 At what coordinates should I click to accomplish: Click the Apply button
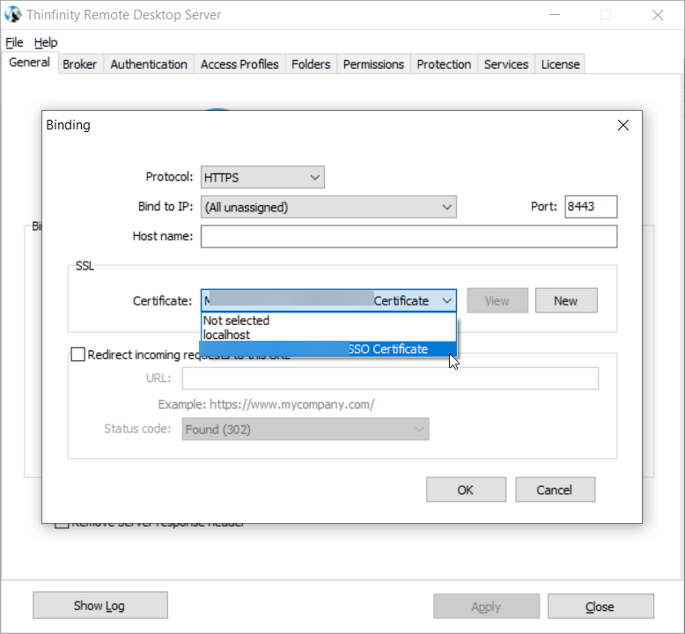[486, 607]
